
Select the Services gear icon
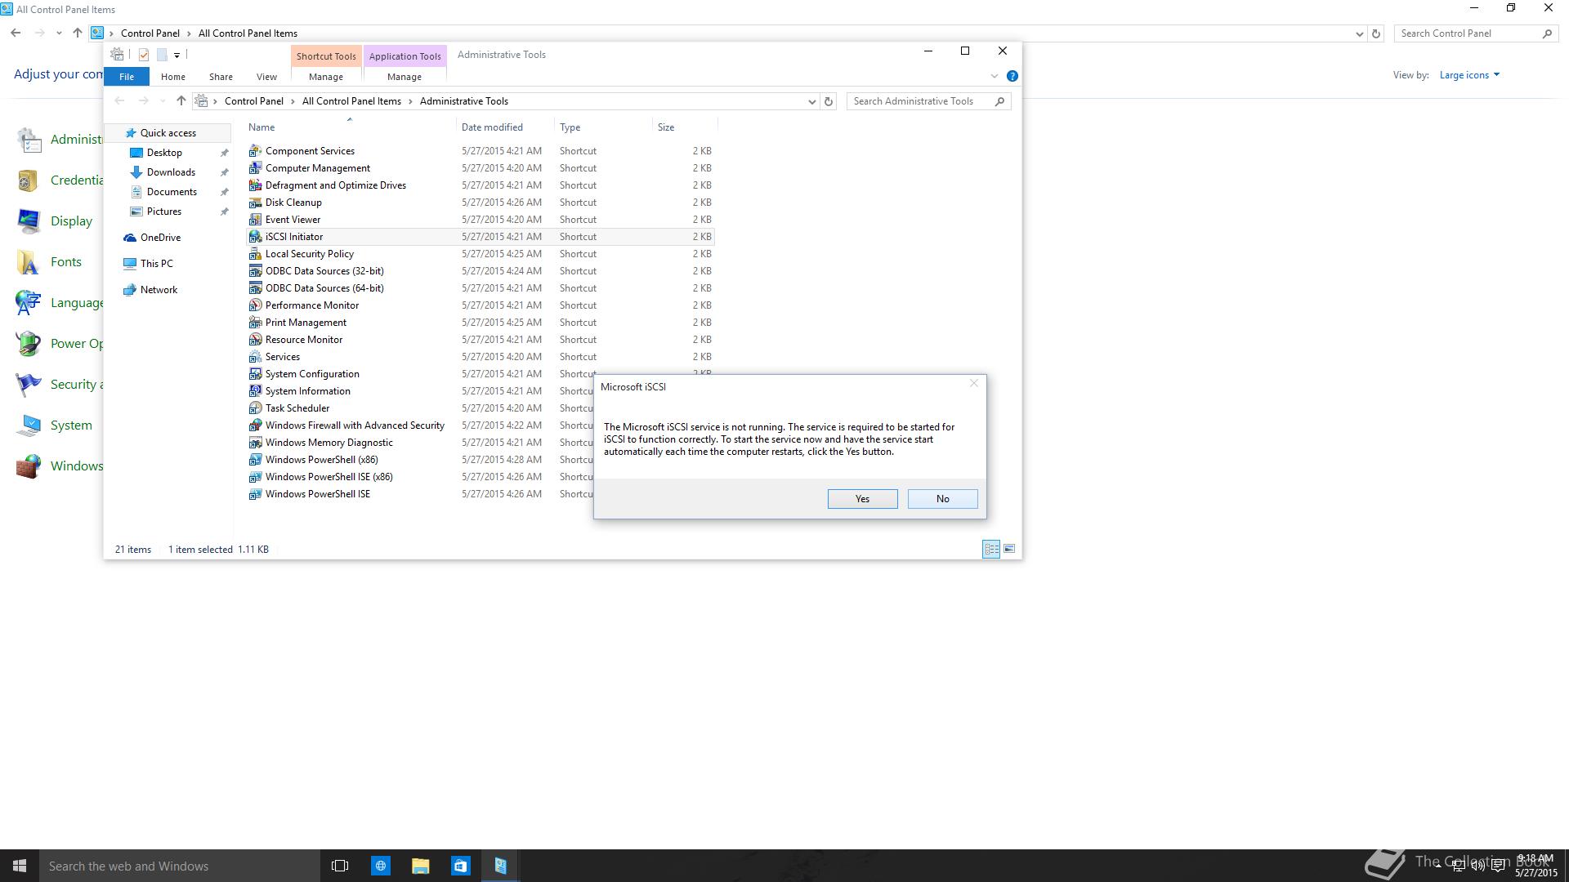(255, 357)
